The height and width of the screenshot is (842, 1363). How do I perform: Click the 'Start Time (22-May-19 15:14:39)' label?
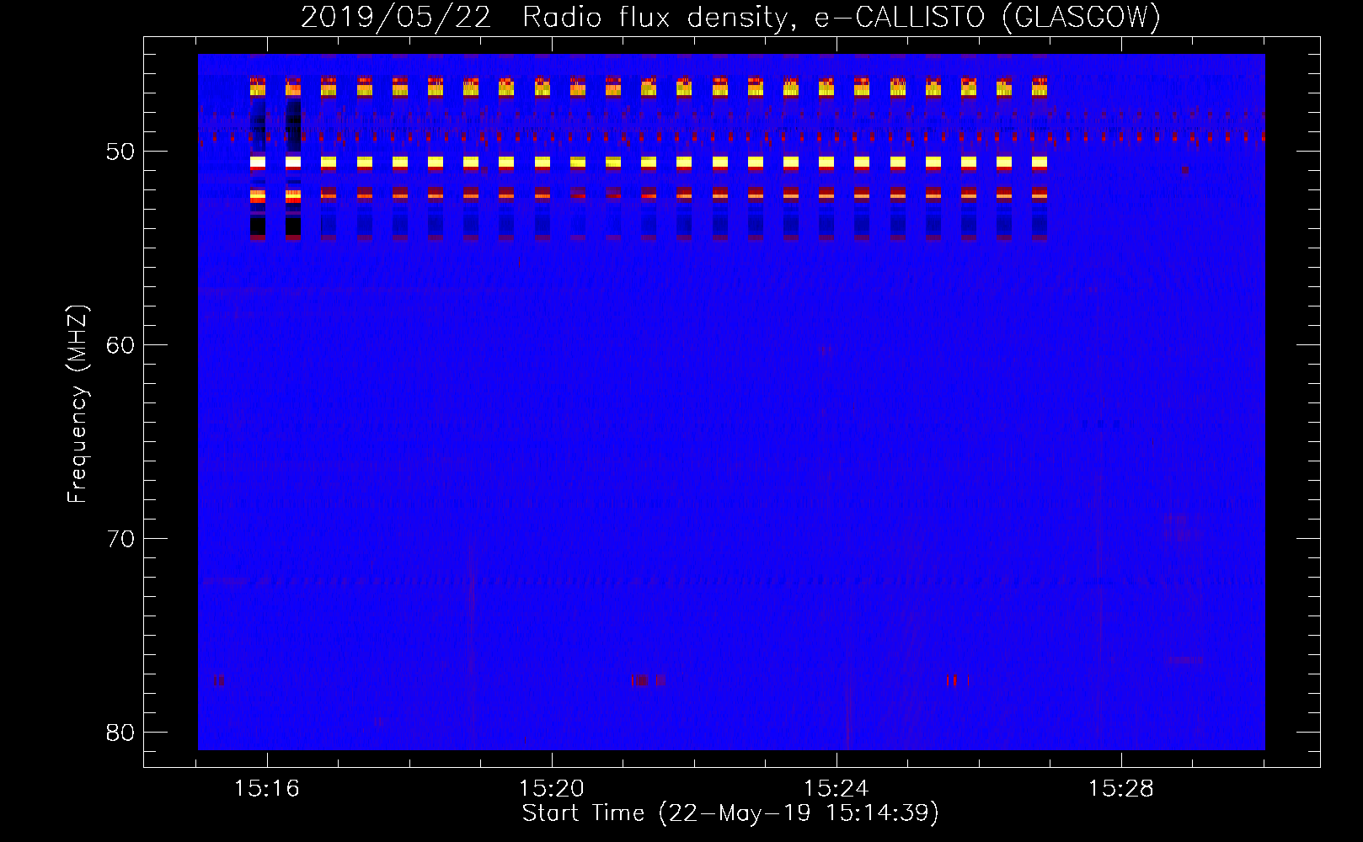point(730,813)
